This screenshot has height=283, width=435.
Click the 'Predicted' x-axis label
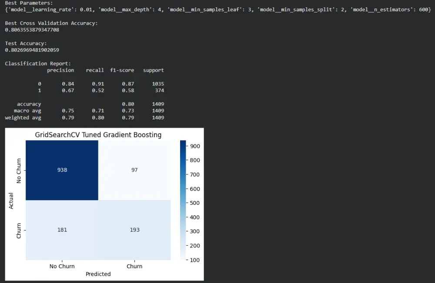(98, 274)
